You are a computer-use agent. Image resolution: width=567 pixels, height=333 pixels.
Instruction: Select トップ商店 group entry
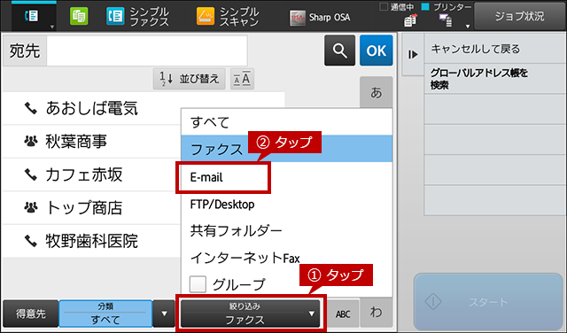pos(91,208)
